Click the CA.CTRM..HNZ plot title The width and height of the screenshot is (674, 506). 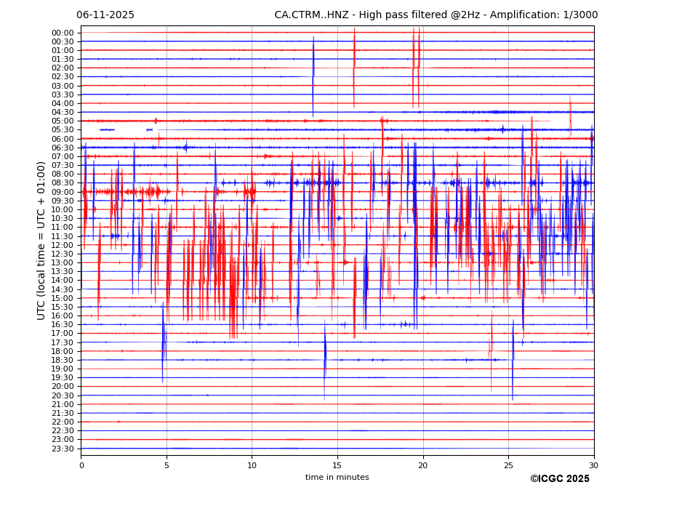(x=436, y=15)
